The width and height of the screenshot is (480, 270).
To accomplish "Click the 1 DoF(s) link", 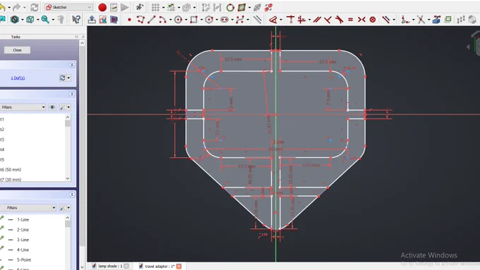I will 18,78.
